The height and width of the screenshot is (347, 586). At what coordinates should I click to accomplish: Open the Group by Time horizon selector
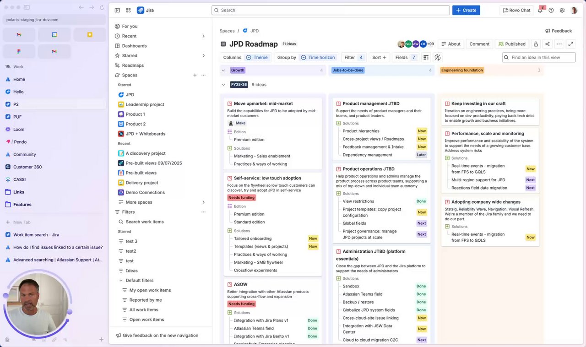(x=306, y=57)
